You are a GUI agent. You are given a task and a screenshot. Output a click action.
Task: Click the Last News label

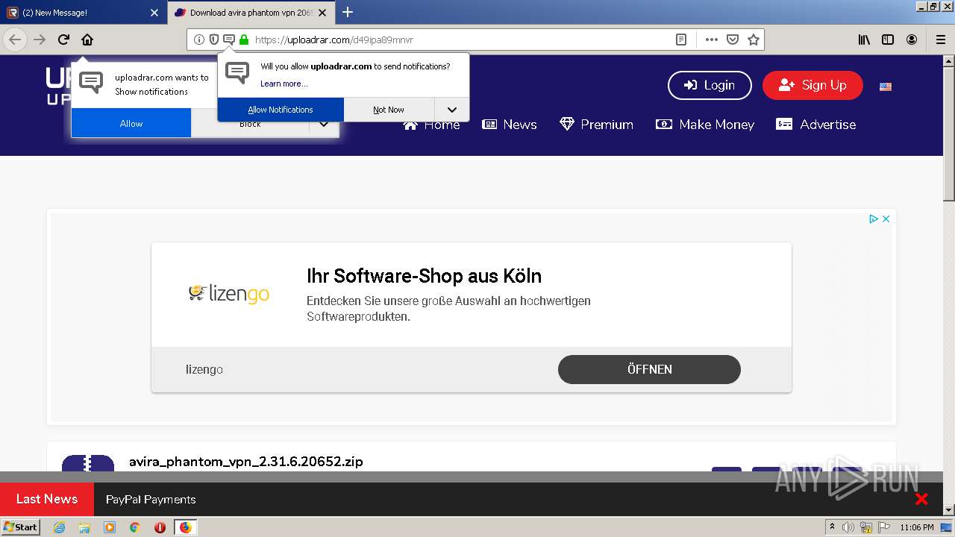47,499
